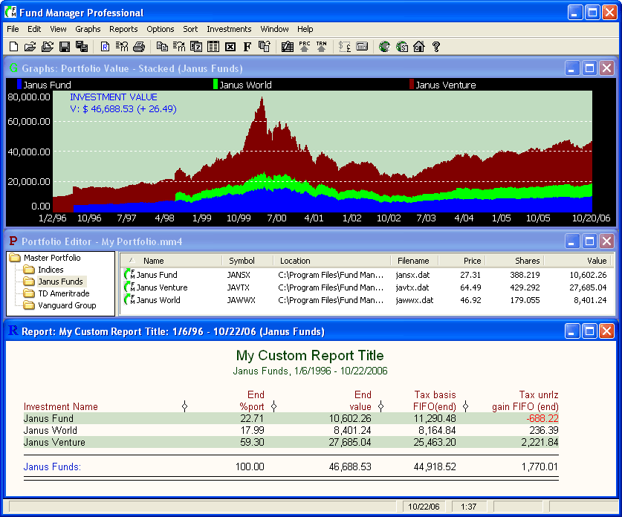Click the diamond marker beside Tax basis FIFO
Viewport: 622px width, 517px height.
466,406
